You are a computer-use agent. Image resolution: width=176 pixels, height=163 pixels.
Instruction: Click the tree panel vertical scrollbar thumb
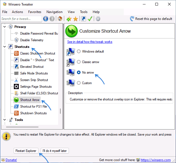tap(60, 111)
